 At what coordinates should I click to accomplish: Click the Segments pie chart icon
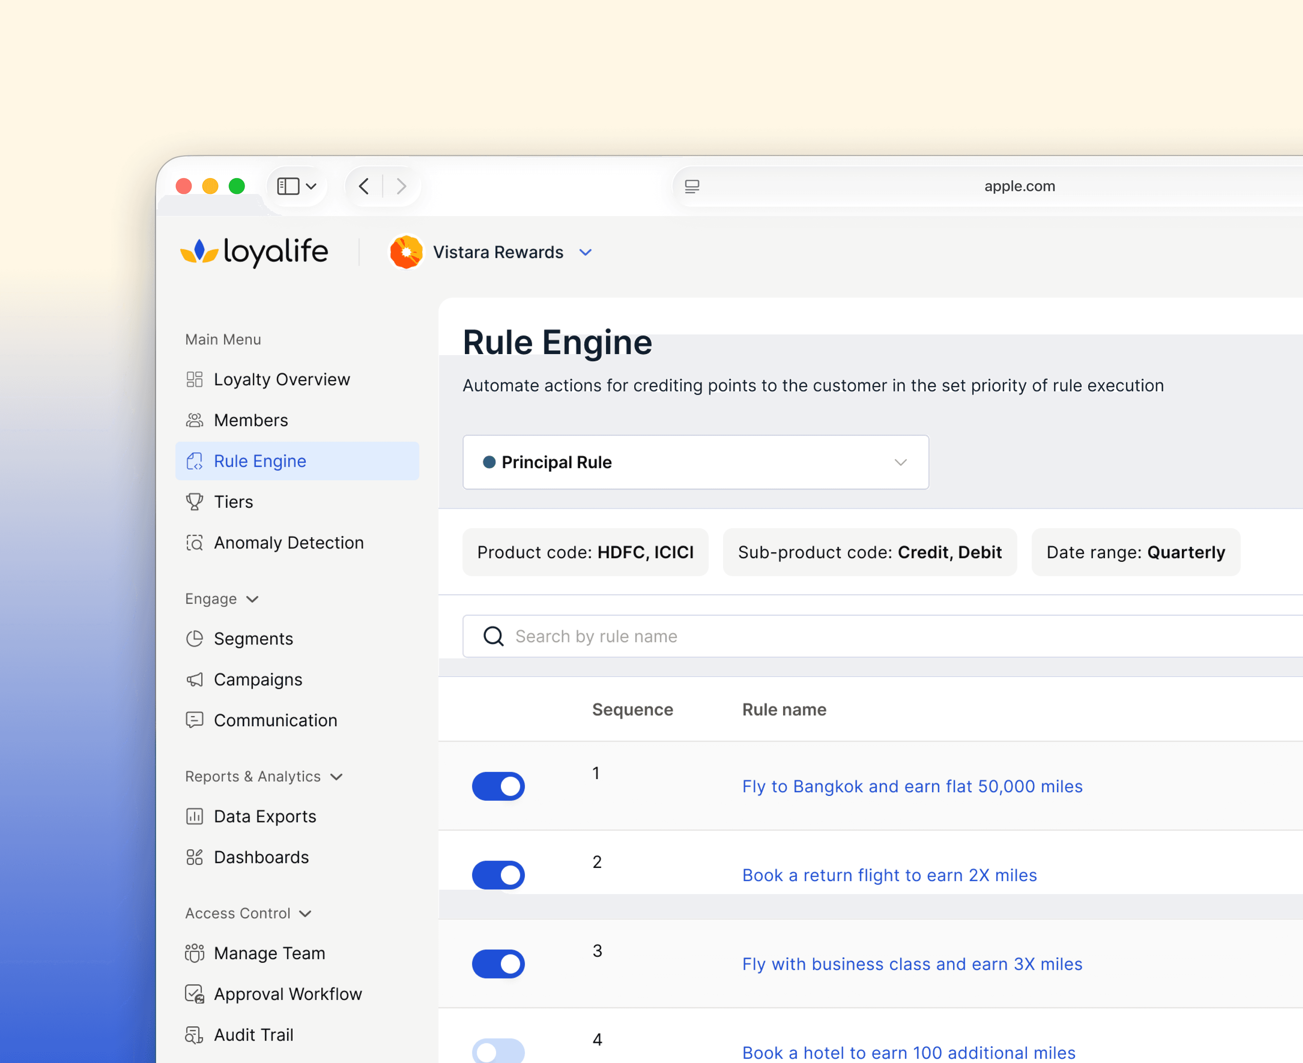[194, 639]
